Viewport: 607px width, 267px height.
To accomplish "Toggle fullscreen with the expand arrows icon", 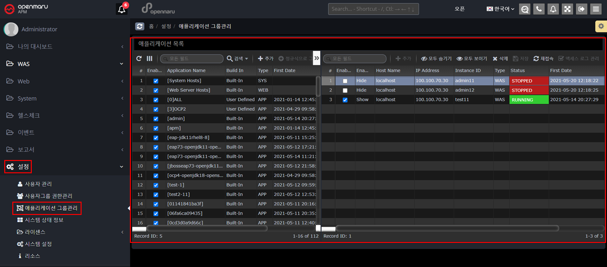I will click(x=567, y=9).
